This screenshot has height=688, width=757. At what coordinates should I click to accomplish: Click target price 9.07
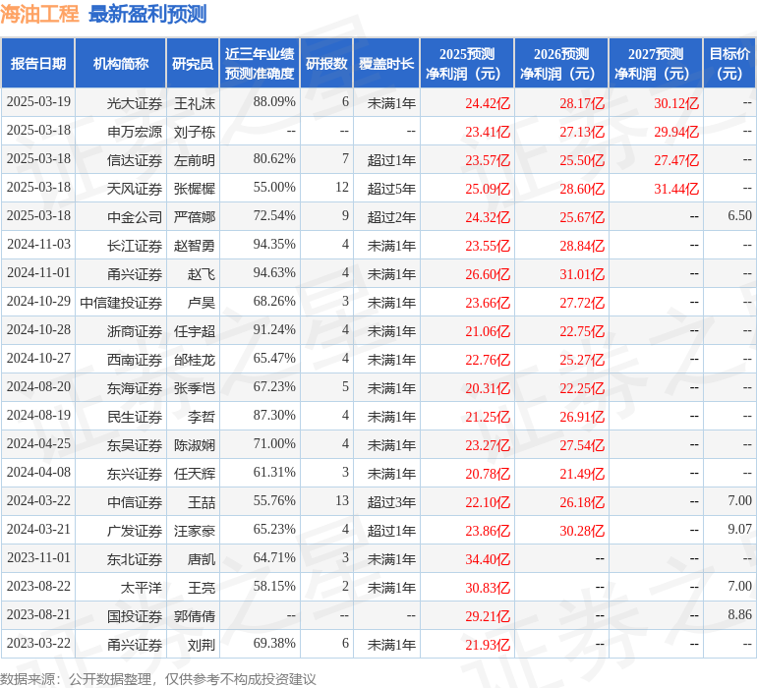[x=739, y=529]
